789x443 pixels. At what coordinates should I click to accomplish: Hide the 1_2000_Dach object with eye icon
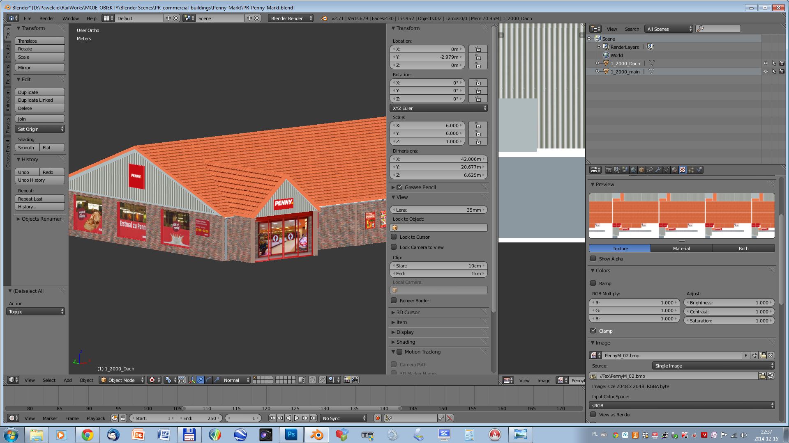pyautogui.click(x=765, y=64)
